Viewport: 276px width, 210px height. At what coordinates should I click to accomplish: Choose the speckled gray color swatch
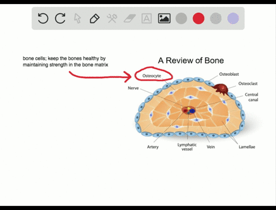tap(216, 18)
